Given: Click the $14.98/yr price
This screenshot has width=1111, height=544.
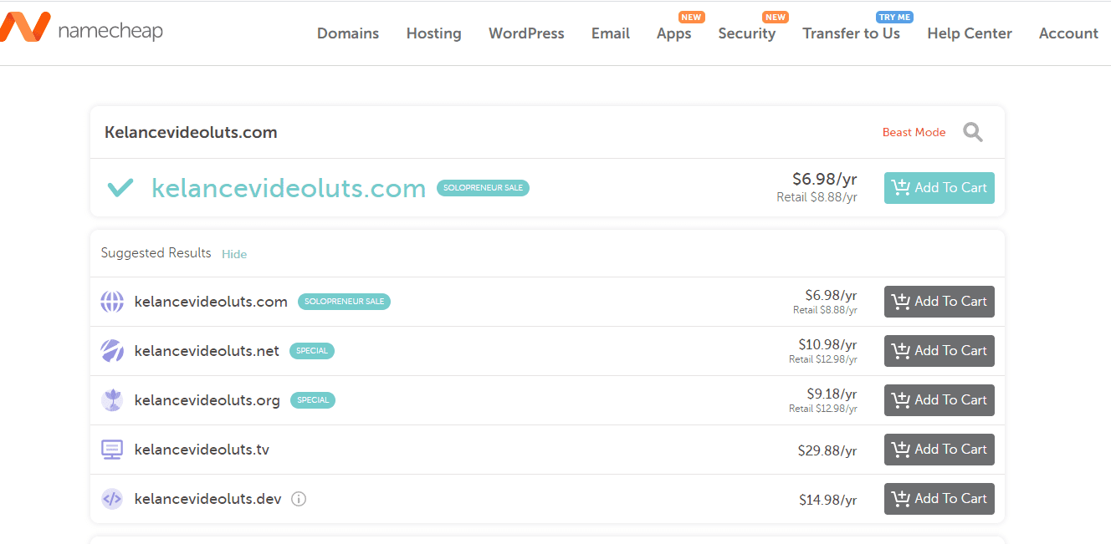Looking at the screenshot, I should (828, 500).
